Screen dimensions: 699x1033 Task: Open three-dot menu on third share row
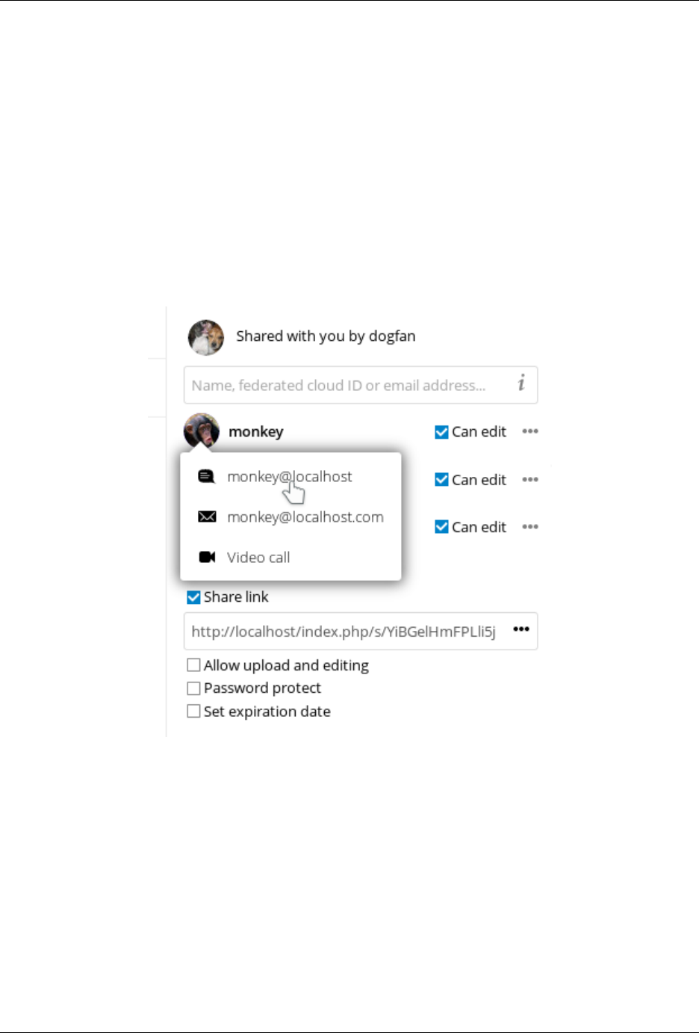(530, 527)
